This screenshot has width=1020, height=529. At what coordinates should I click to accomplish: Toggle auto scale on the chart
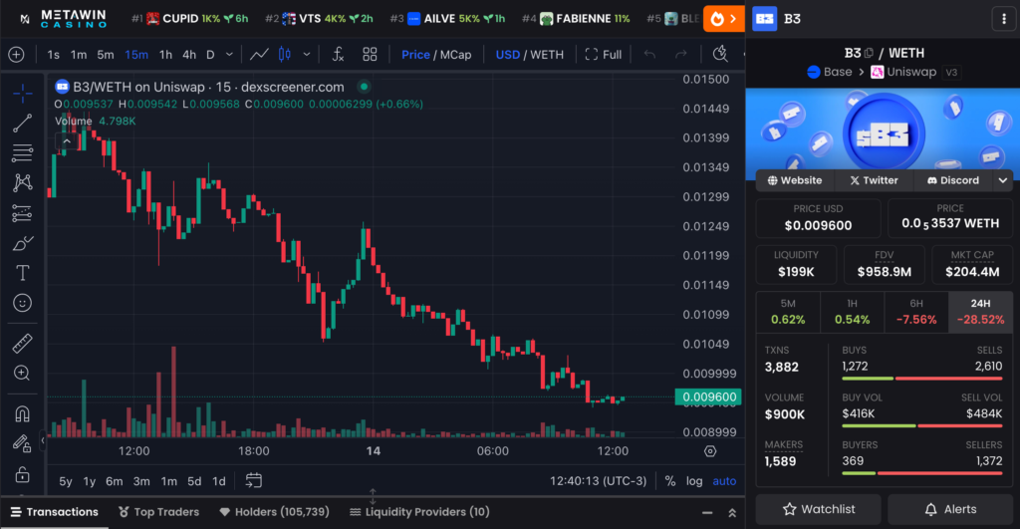724,481
